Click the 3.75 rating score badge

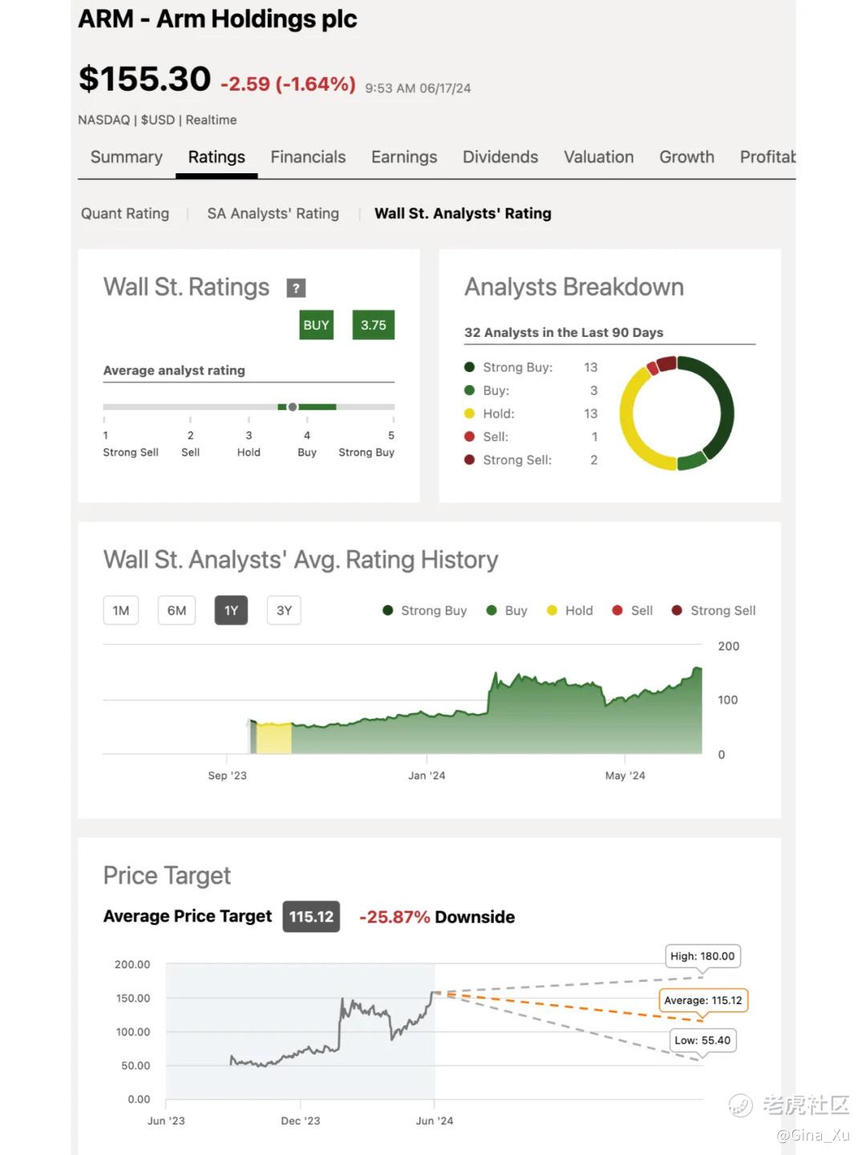click(373, 325)
